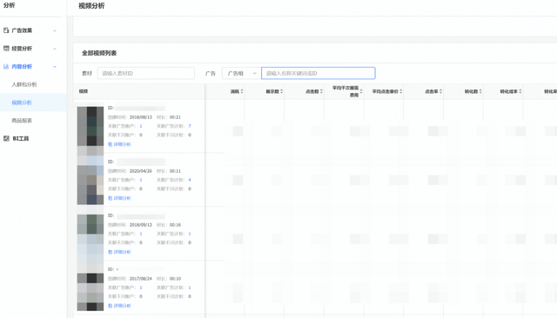Click the 经营分析 sidebar icon
The height and width of the screenshot is (318, 557).
tap(6, 49)
